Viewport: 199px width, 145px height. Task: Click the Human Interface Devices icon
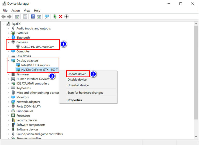tap(13, 79)
